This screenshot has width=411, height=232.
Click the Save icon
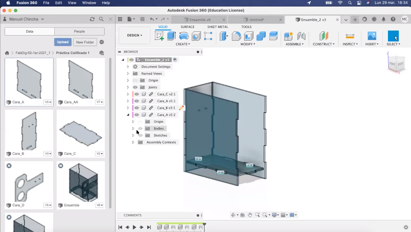click(x=142, y=20)
